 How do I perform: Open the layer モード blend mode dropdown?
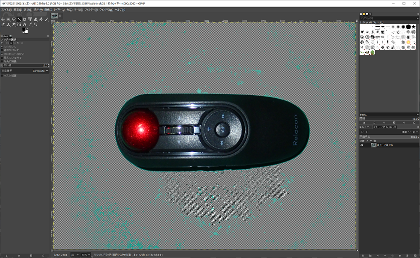(385, 132)
